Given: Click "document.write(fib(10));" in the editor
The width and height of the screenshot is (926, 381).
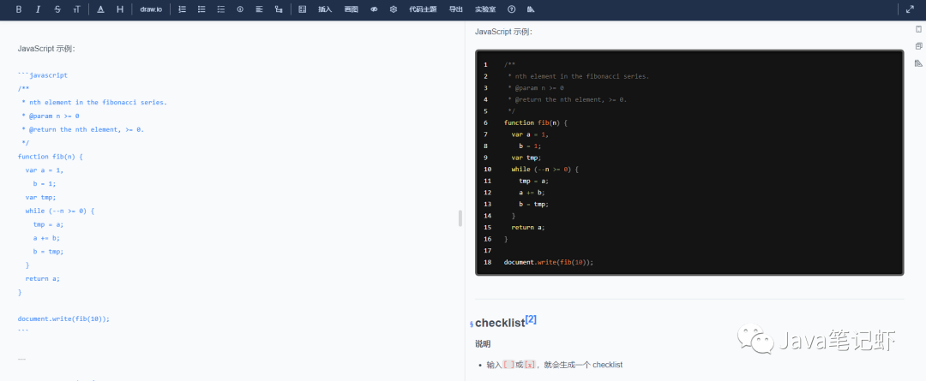Looking at the screenshot, I should tap(63, 319).
